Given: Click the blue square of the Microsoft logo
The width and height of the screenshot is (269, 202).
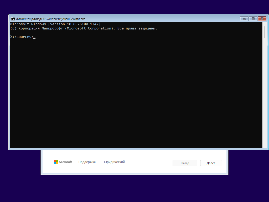Looking at the screenshot, I should coord(55,163).
